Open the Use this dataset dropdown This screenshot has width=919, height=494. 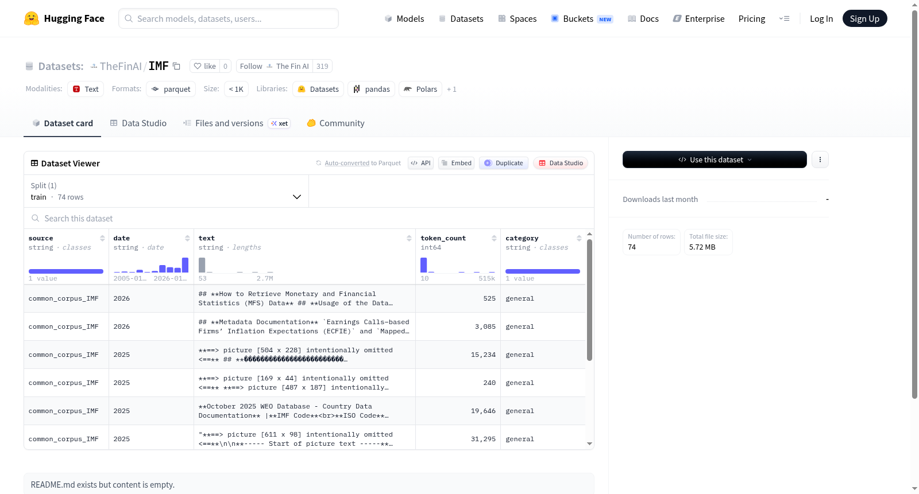tap(715, 160)
